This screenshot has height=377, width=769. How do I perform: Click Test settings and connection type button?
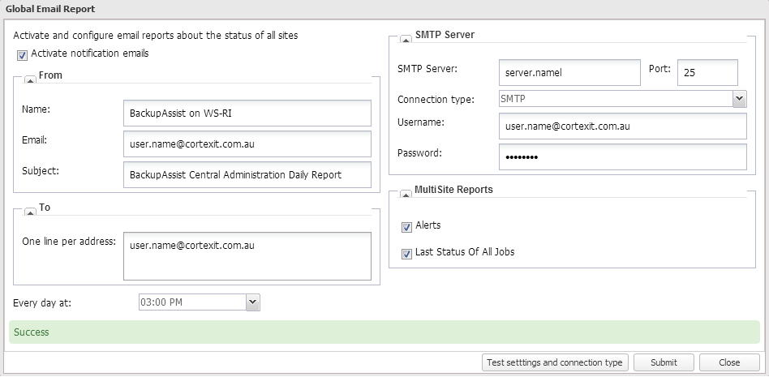pos(555,362)
